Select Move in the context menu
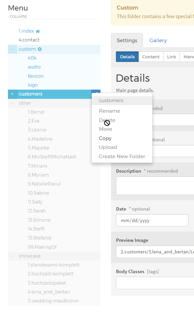The width and height of the screenshot is (194, 312). tap(105, 129)
